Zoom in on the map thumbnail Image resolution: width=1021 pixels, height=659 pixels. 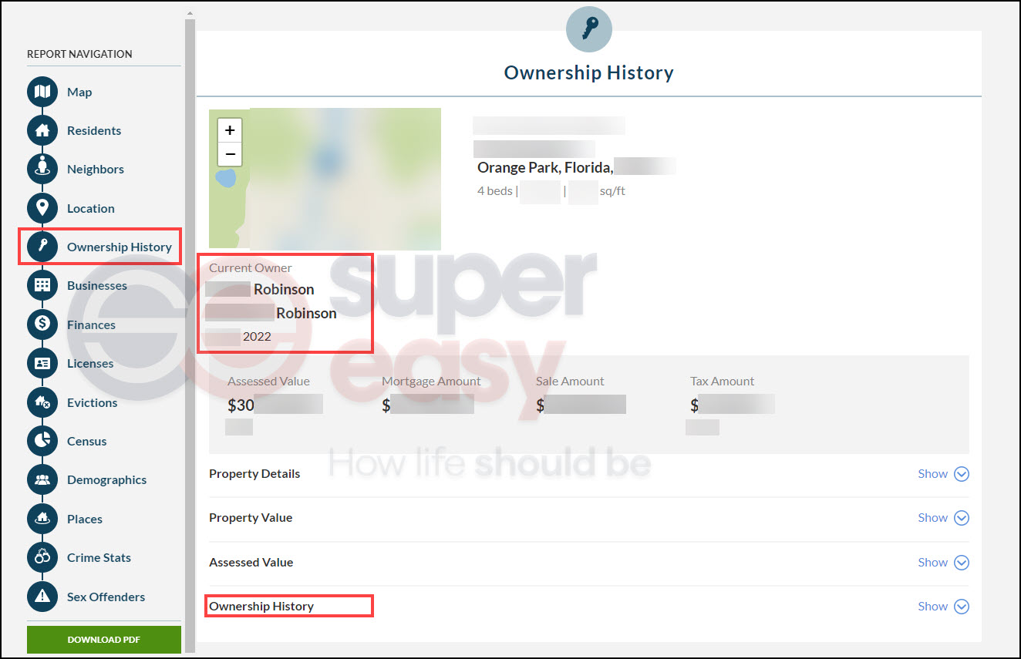click(230, 130)
